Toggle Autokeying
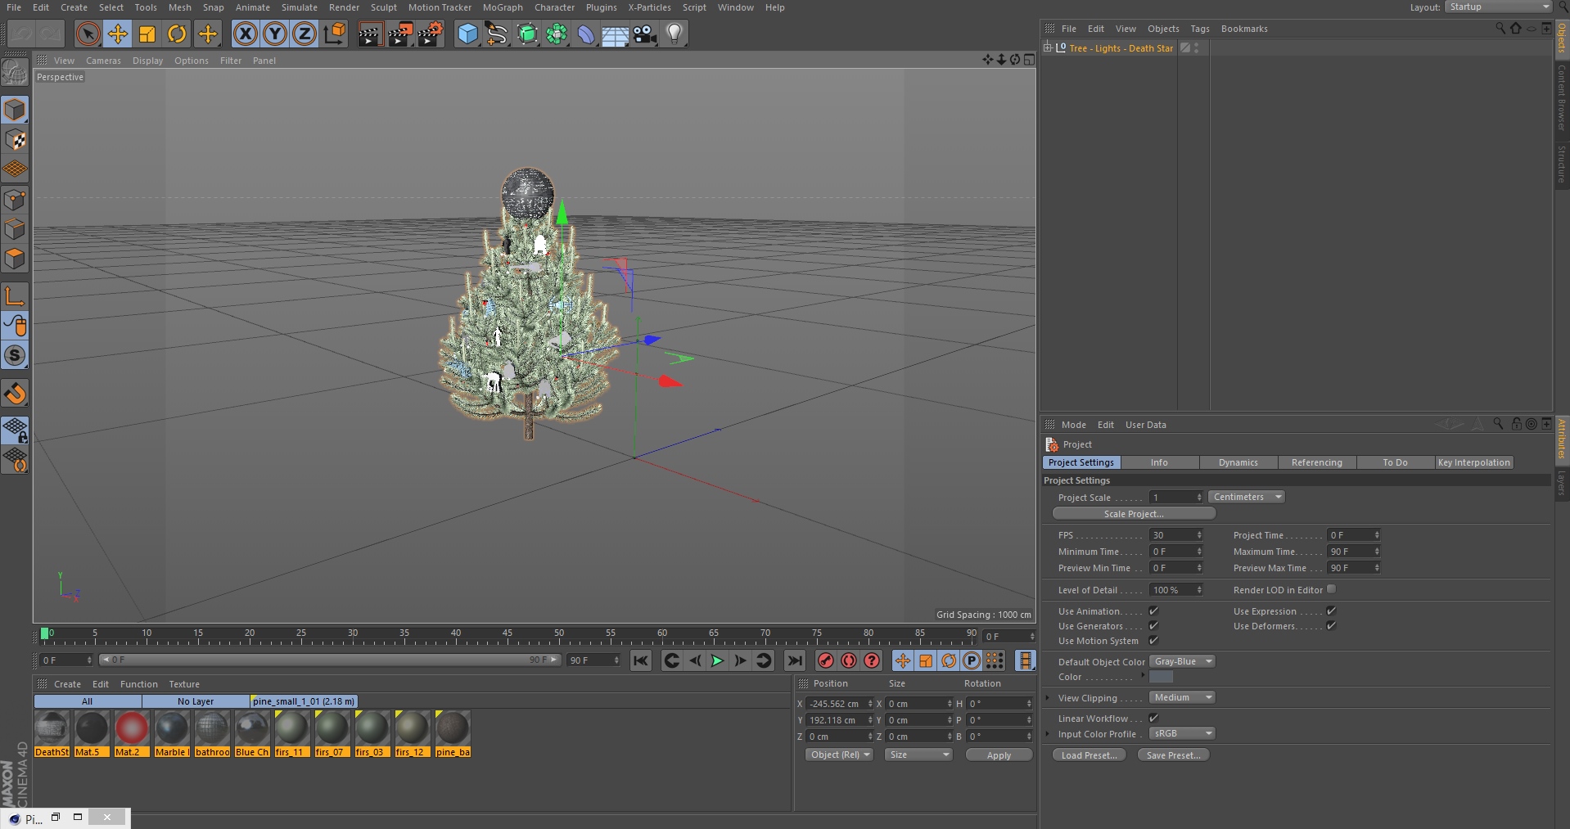 click(x=849, y=660)
